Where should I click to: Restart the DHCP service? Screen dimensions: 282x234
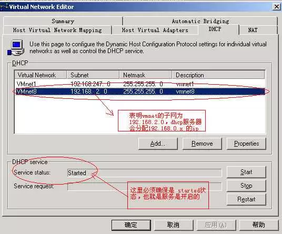(x=246, y=199)
